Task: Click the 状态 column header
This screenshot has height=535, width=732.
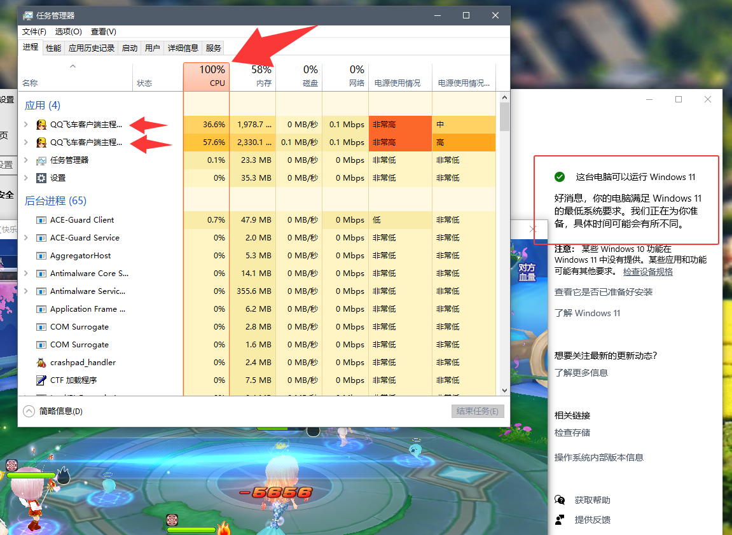Action: pyautogui.click(x=158, y=76)
